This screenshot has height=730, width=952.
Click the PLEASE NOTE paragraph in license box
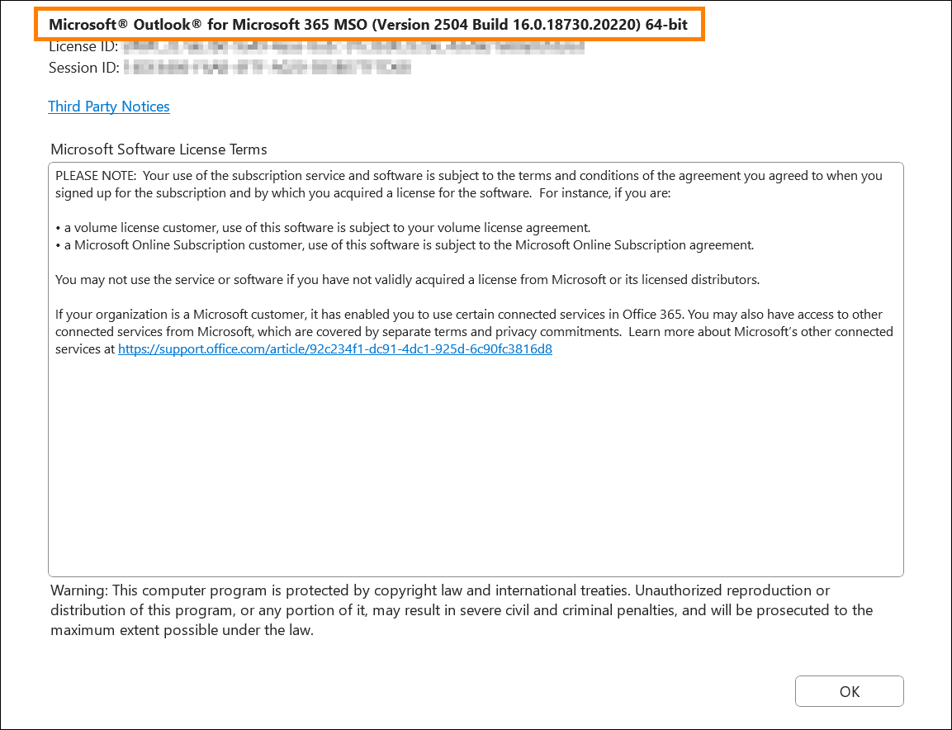click(469, 185)
